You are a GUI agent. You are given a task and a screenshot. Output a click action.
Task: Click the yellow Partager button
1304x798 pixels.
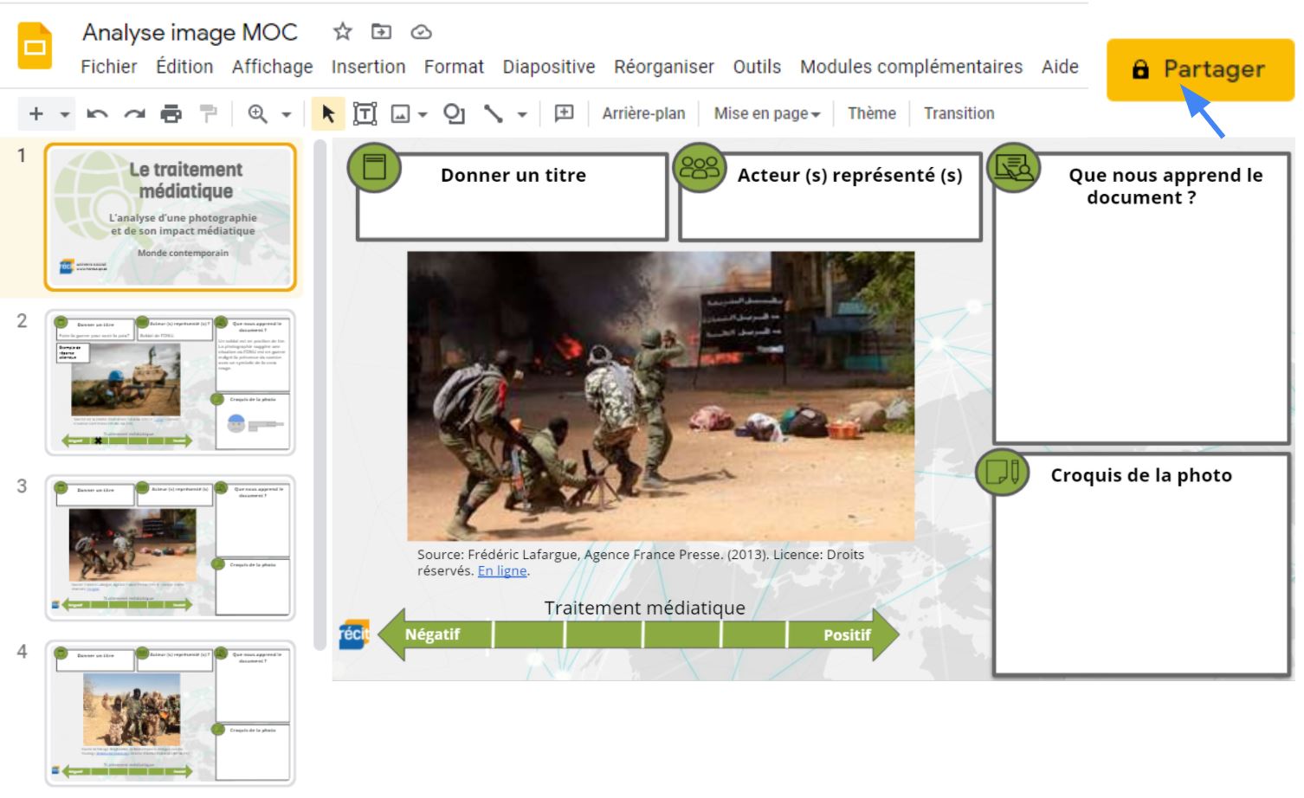point(1199,70)
